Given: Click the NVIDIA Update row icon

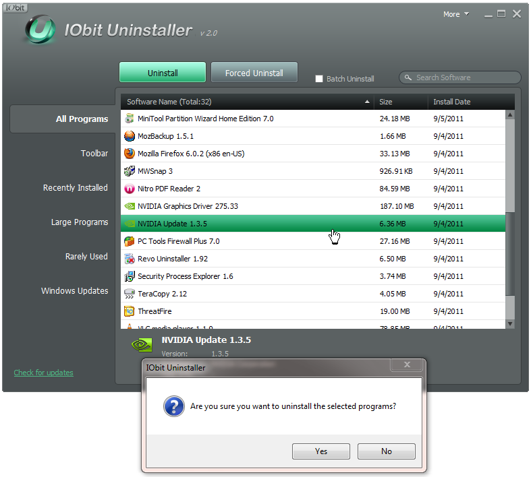Looking at the screenshot, I should (129, 224).
